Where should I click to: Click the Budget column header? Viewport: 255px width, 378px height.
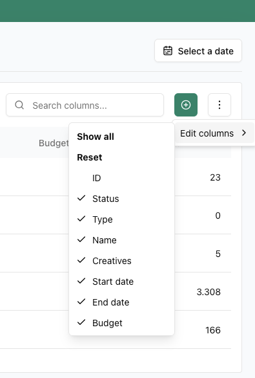54,143
